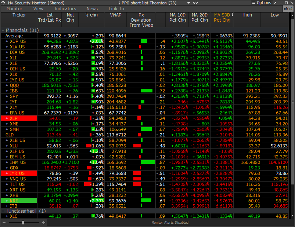The image size is (295, 227).
Task: Click XRT US low value 48.865
Action: pyautogui.click(x=281, y=190)
